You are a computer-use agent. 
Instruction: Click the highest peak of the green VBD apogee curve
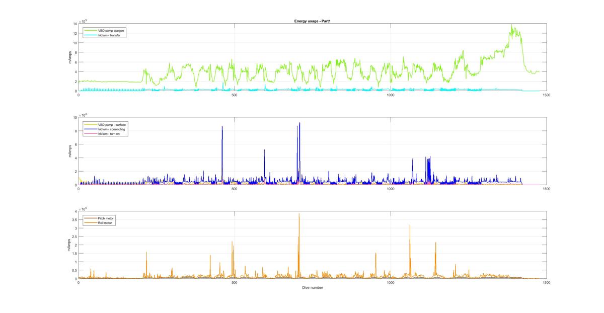(511, 25)
